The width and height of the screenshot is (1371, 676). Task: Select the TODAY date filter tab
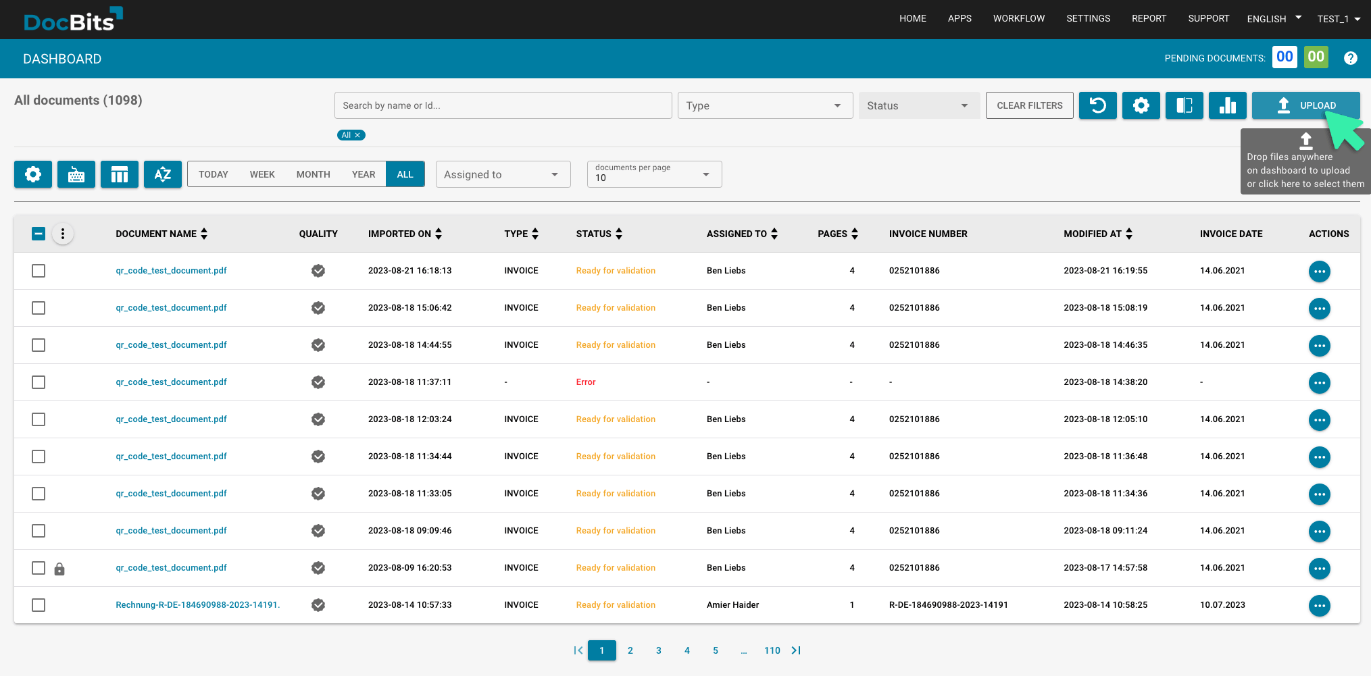pos(214,174)
